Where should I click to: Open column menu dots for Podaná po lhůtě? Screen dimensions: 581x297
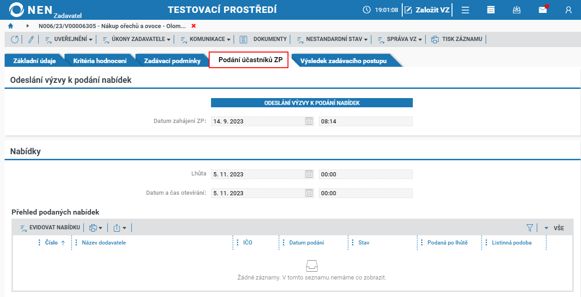click(x=422, y=243)
